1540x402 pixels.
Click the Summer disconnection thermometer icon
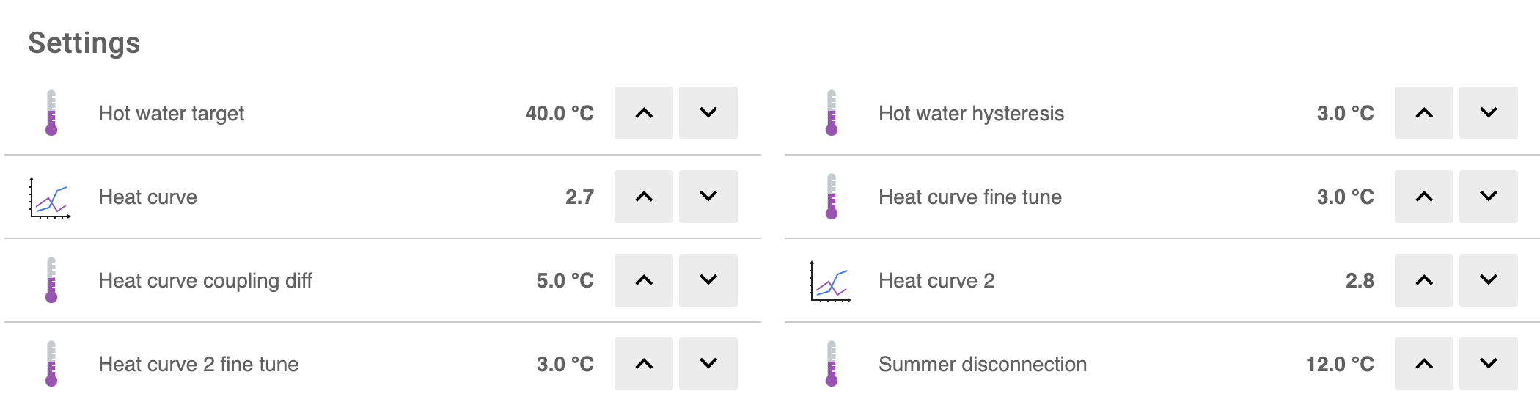pyautogui.click(x=832, y=364)
